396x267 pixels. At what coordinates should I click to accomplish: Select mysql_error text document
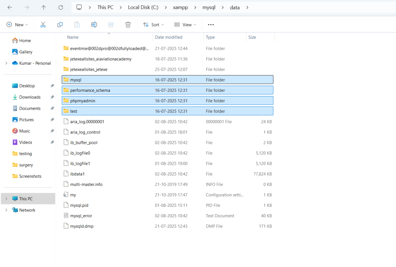(x=167, y=216)
